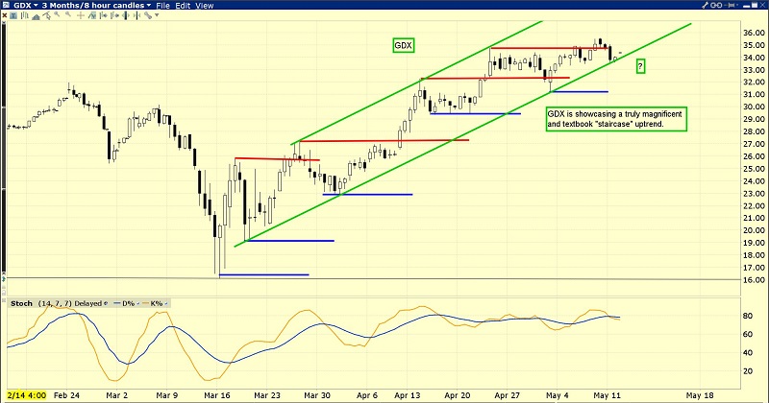
Task: Click the 36.00 price axis label
Action: [754, 33]
